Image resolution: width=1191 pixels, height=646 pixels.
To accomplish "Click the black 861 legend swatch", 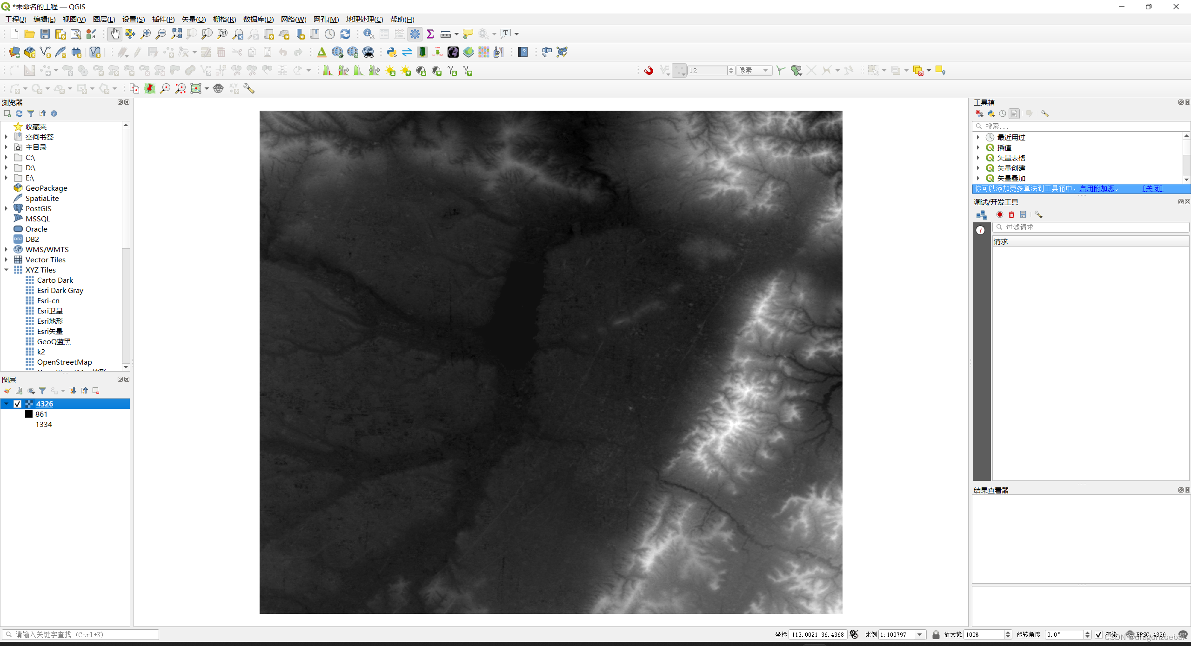I will pos(29,414).
